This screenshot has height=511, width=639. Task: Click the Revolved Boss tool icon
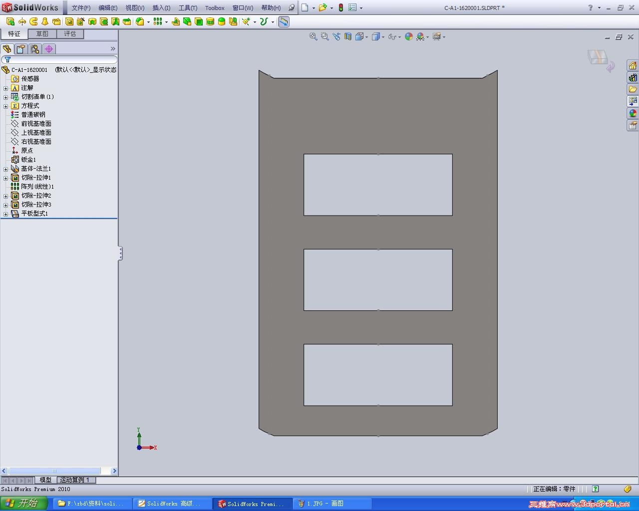[x=22, y=21]
